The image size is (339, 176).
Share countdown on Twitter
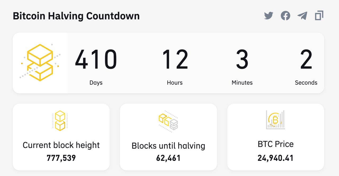(269, 16)
